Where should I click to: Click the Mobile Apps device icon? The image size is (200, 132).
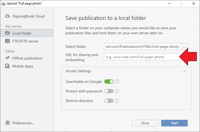[x=7, y=66]
